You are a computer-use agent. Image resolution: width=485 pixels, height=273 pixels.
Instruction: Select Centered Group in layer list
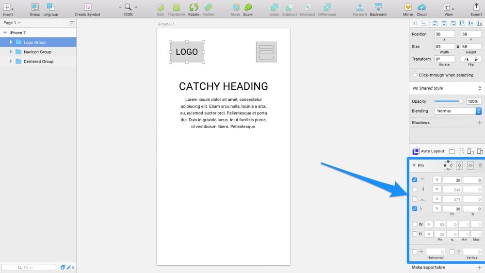tap(38, 62)
